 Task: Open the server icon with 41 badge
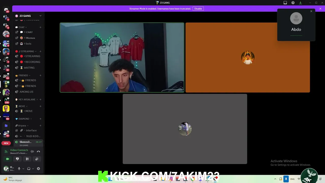pos(6,133)
